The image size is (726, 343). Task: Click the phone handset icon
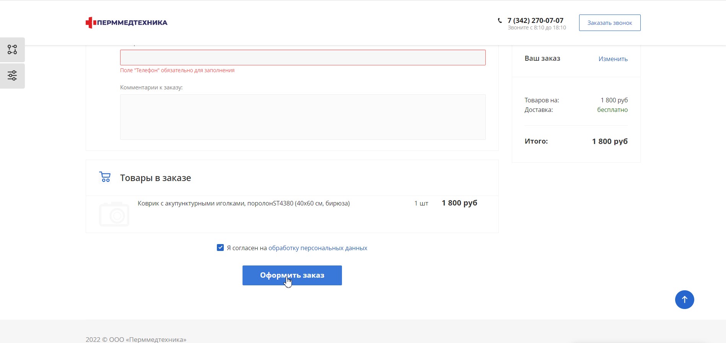tap(500, 21)
